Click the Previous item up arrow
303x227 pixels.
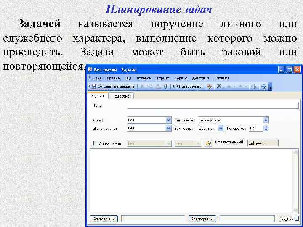pos(229,87)
